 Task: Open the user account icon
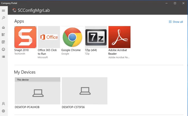point(3,104)
